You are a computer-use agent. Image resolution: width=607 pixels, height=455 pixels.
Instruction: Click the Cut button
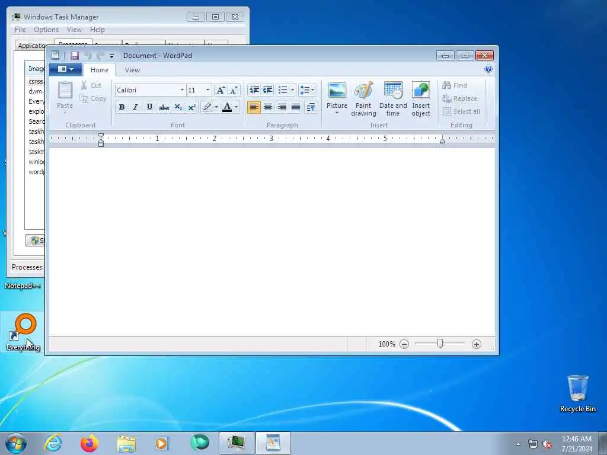91,85
